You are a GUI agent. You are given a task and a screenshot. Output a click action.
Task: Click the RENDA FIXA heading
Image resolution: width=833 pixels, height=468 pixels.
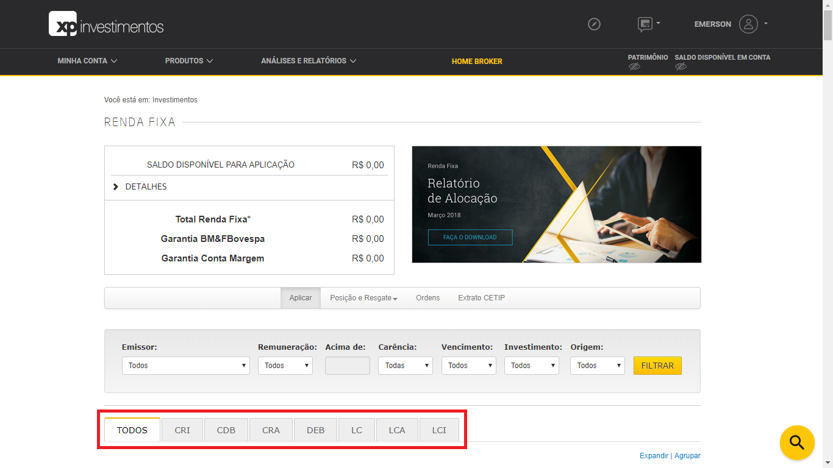140,122
